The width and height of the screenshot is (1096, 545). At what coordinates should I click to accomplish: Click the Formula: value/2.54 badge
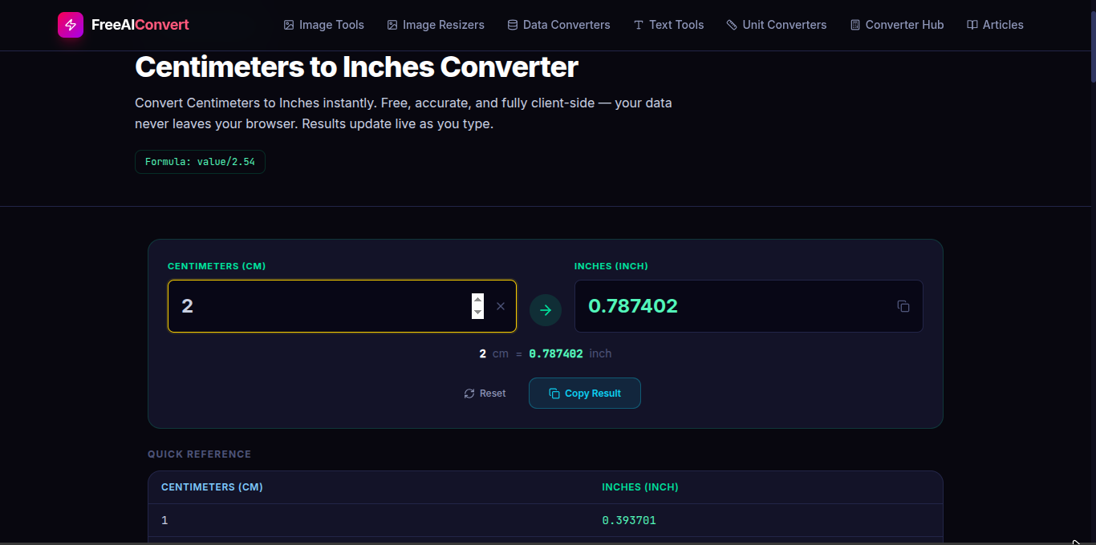[x=200, y=161]
